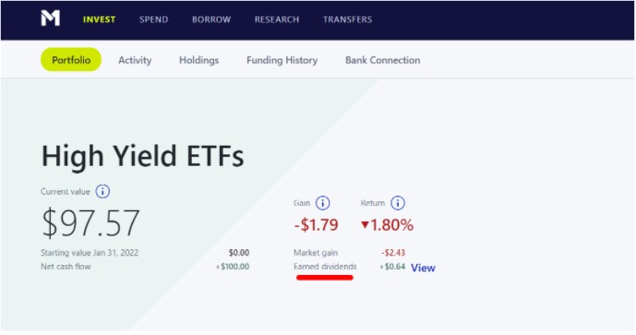Select the Portfolio tab
Image resolution: width=636 pixels, height=335 pixels.
click(71, 60)
